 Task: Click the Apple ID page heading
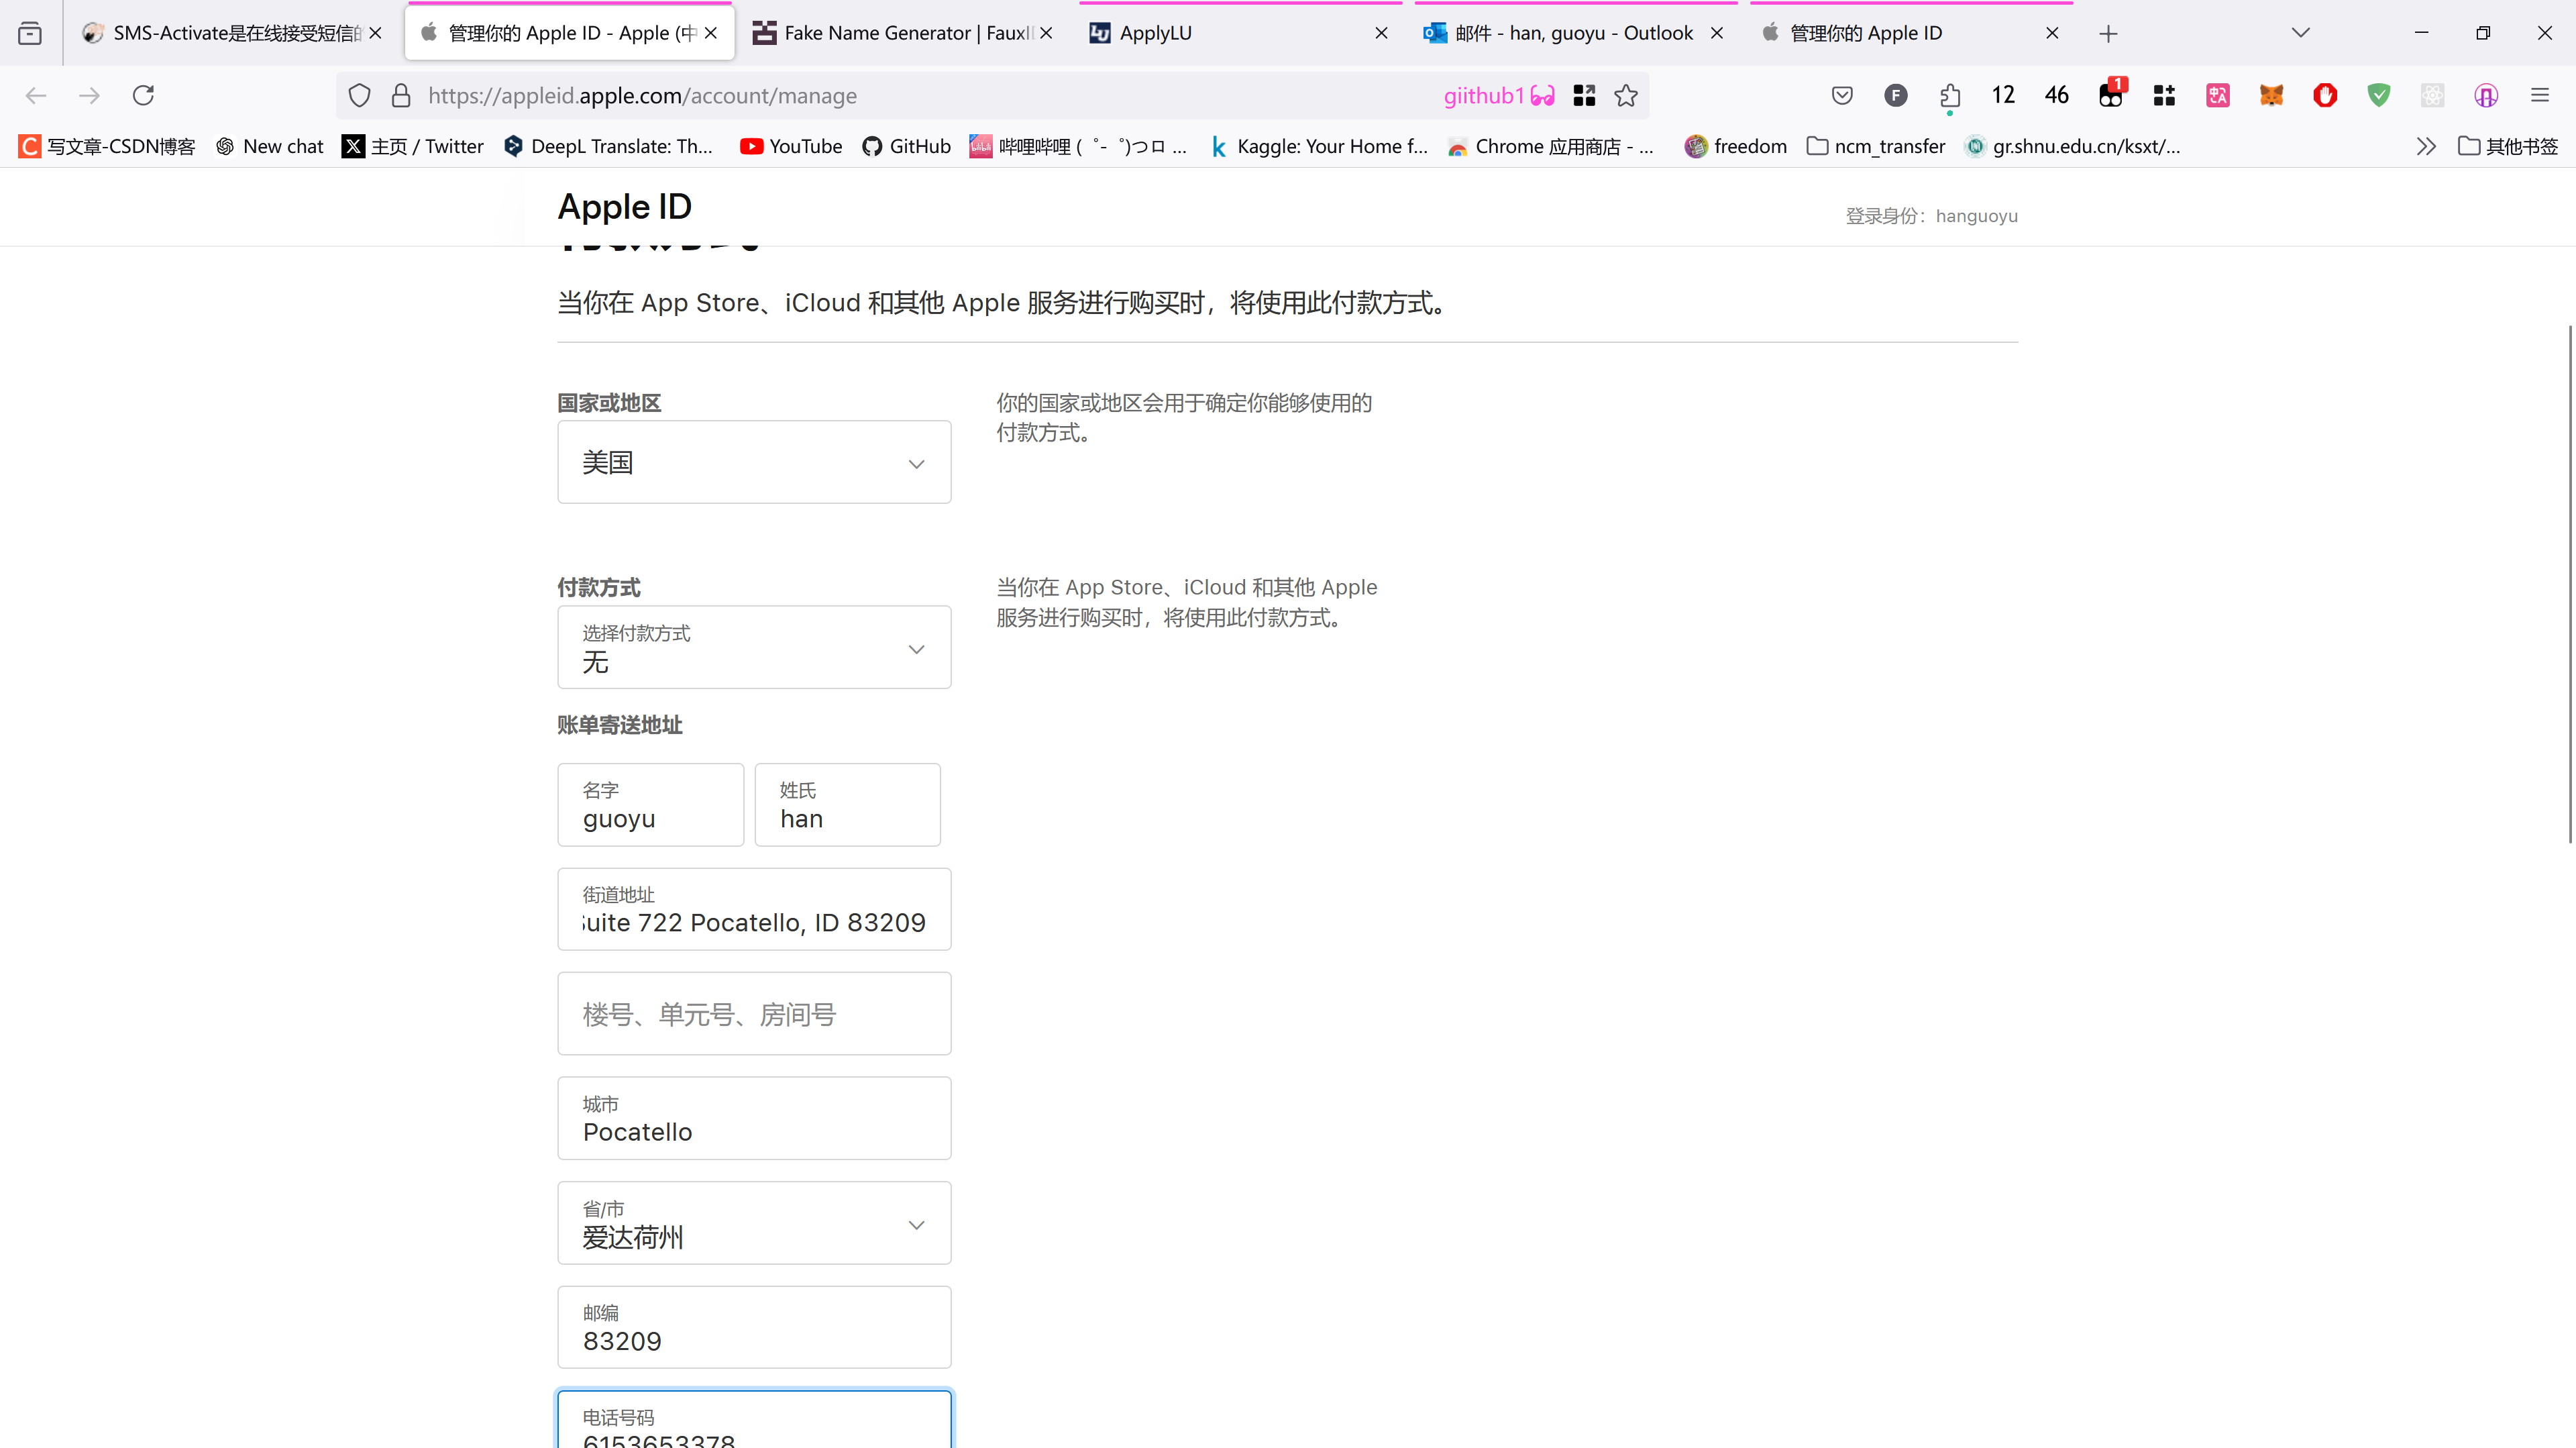tap(624, 207)
